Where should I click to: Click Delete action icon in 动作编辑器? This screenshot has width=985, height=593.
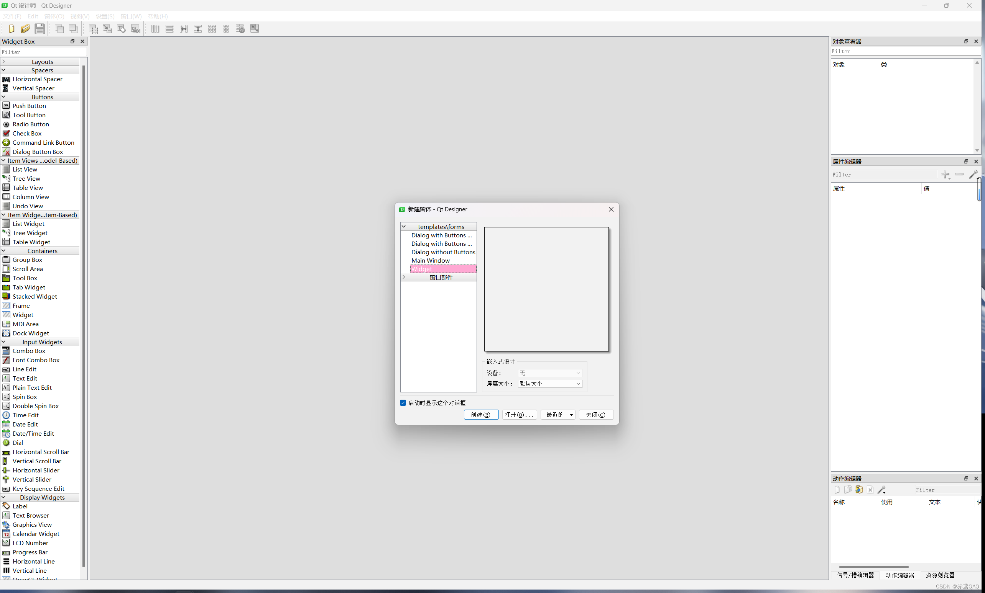pyautogui.click(x=870, y=490)
